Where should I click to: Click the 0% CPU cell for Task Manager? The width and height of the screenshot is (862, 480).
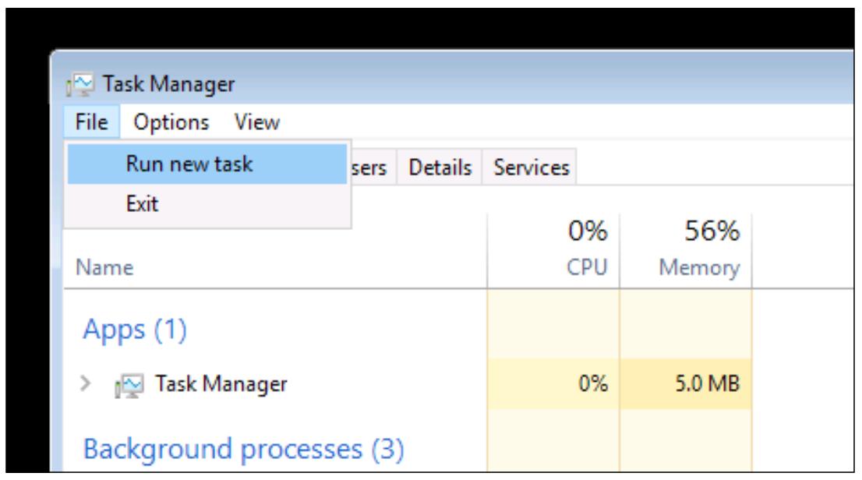pos(553,384)
